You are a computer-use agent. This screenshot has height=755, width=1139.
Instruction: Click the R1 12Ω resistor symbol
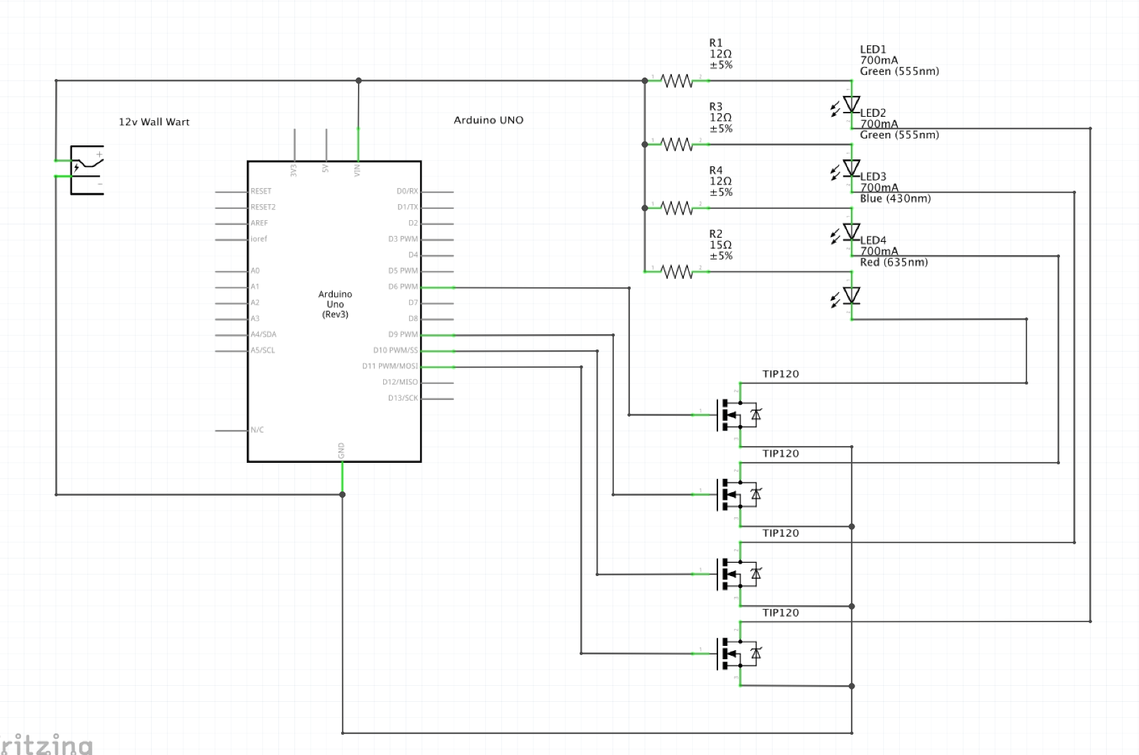coord(677,81)
